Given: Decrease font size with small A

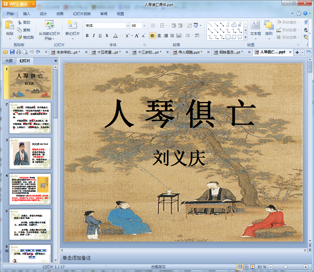Looking at the screenshot, I should [144, 36].
